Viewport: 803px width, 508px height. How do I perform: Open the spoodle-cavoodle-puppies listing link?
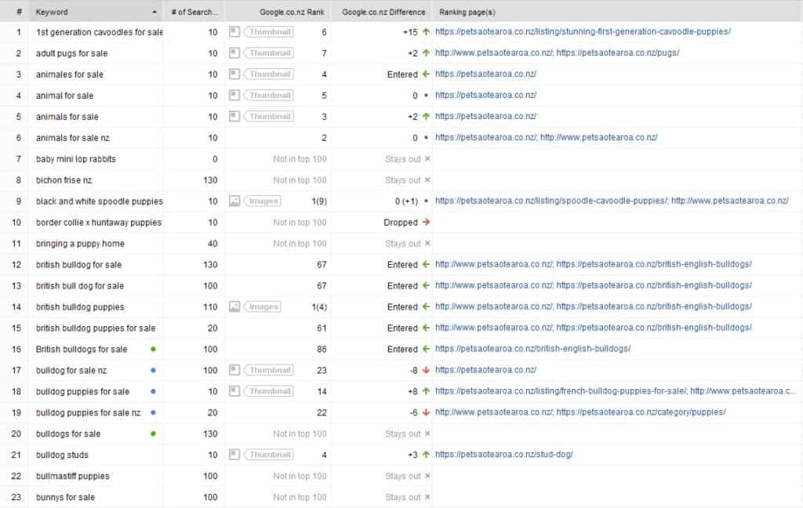[551, 201]
